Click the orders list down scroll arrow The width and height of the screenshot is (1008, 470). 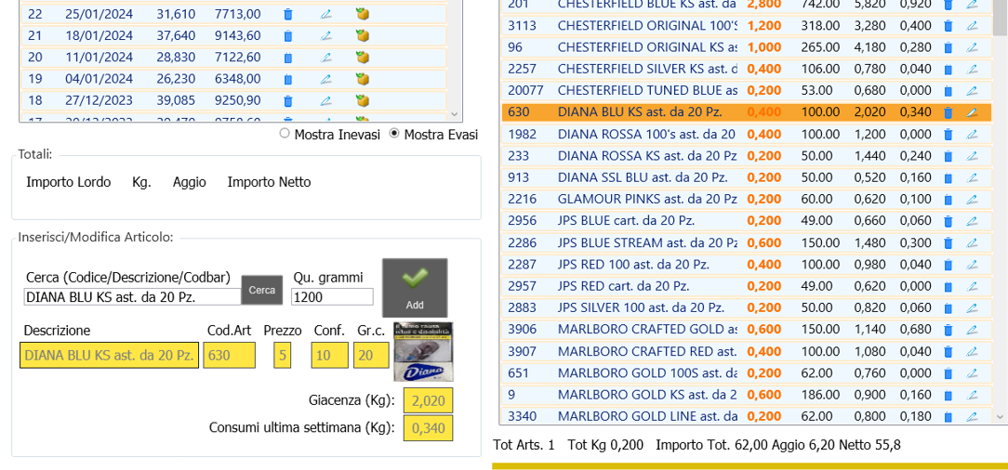[x=455, y=113]
